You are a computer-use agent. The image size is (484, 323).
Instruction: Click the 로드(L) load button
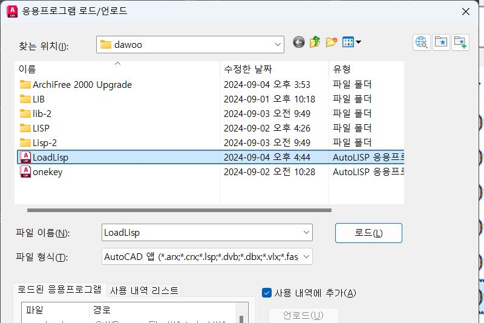click(x=368, y=233)
